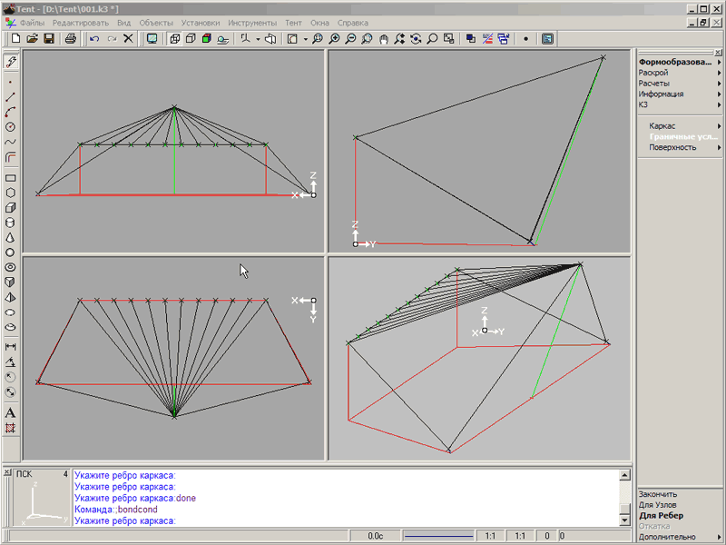
Task: Switch to shaded colored cube display mode
Action: (207, 39)
